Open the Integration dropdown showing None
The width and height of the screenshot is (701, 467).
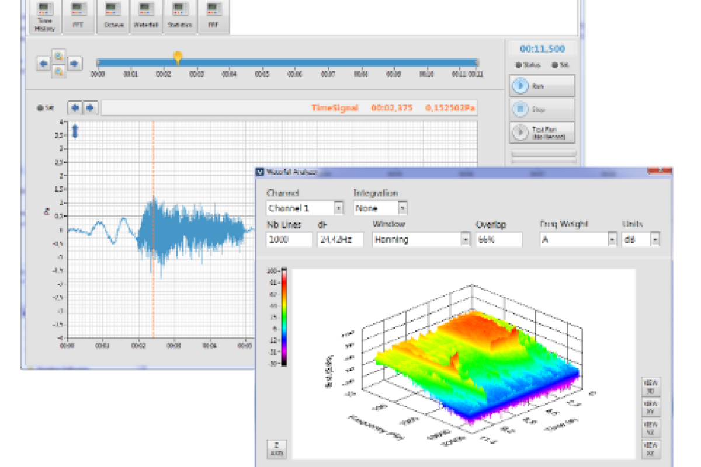380,208
